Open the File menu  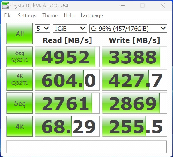[x=8, y=15]
